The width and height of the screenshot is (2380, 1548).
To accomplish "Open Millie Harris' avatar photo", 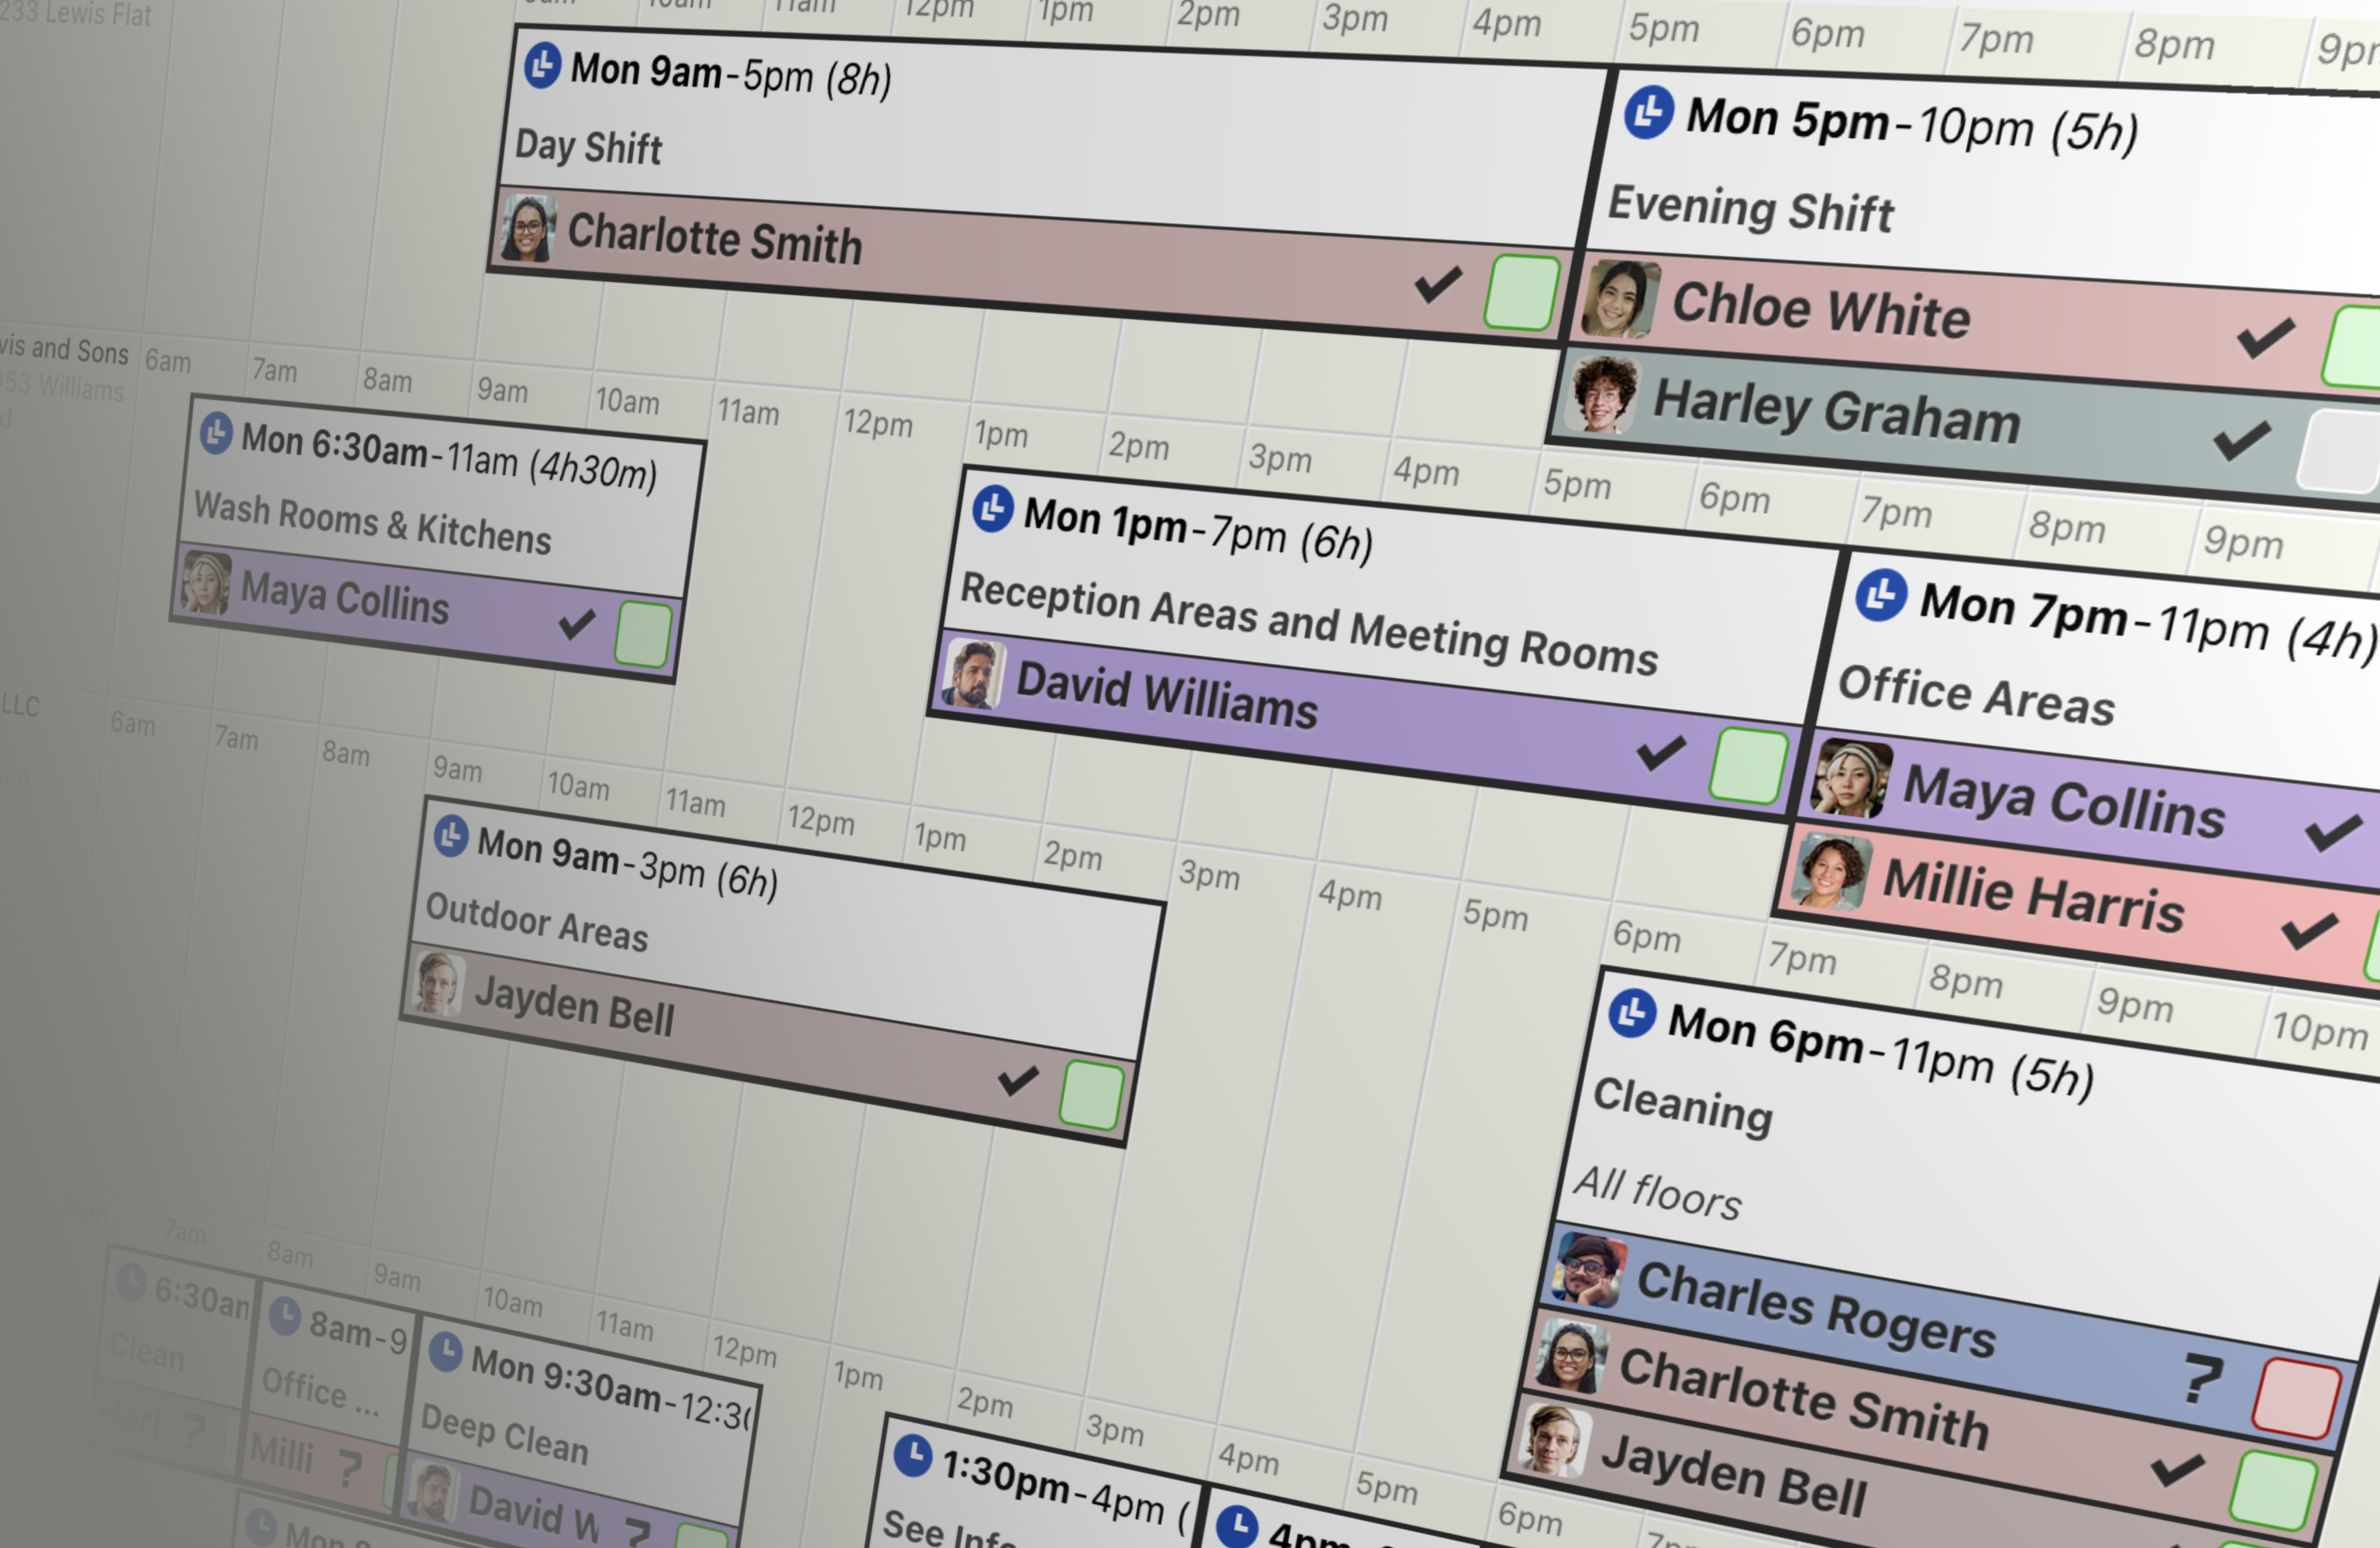I will click(1831, 872).
